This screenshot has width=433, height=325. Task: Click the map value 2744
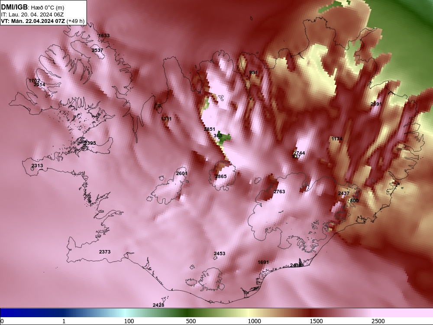tap(299, 153)
